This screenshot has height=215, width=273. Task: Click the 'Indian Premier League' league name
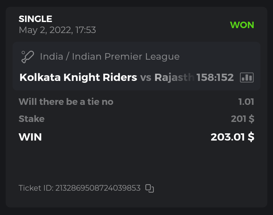click(x=126, y=57)
